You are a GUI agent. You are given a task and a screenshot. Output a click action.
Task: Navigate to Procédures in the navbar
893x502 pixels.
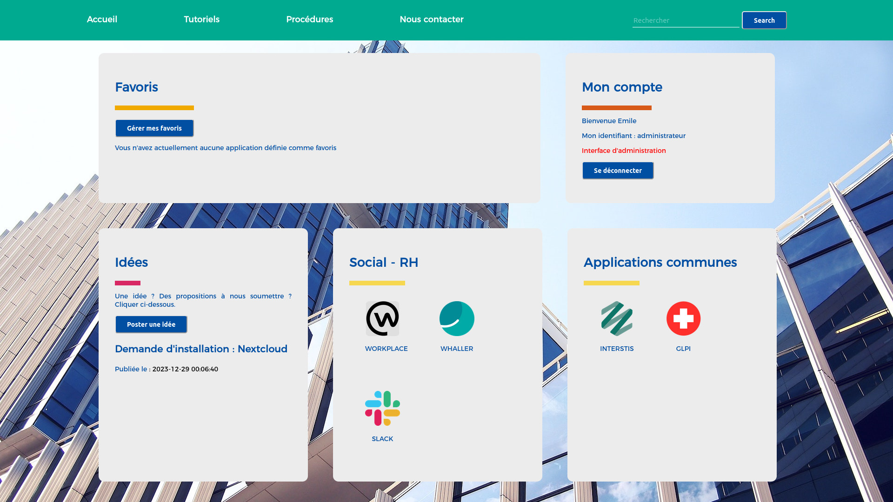click(x=309, y=20)
